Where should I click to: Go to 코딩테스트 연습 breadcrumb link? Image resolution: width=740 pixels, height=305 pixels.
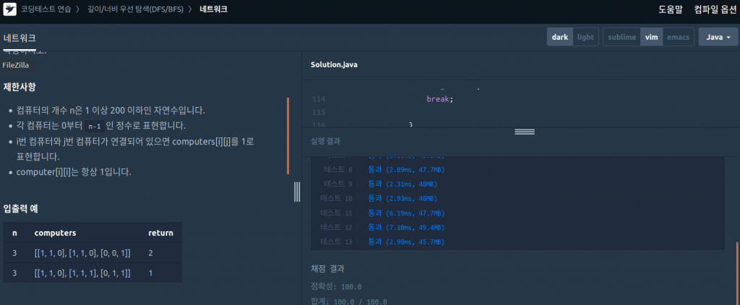(49, 9)
